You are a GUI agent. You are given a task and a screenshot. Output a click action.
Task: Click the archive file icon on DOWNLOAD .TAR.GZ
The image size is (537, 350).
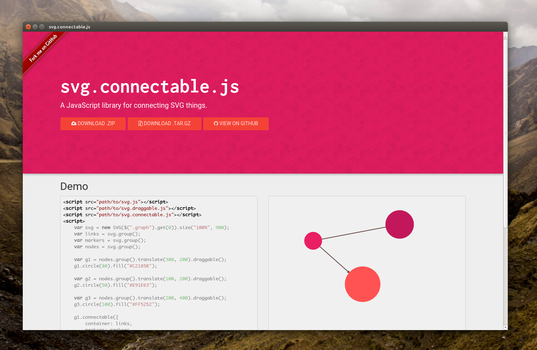click(x=141, y=123)
